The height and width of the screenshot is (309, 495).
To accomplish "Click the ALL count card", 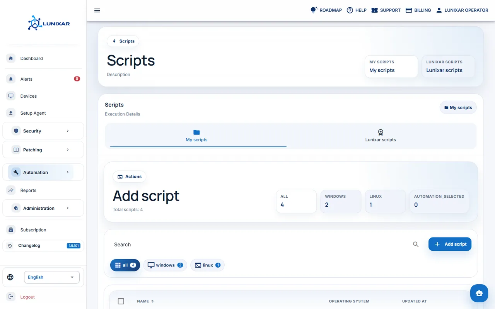I will pyautogui.click(x=296, y=201).
